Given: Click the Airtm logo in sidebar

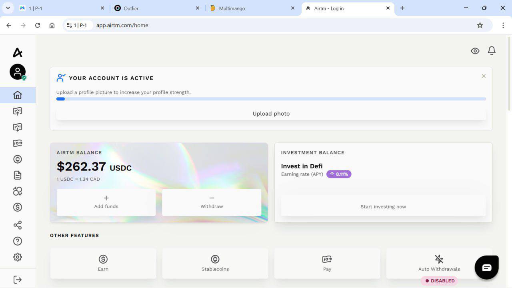Looking at the screenshot, I should 18,52.
